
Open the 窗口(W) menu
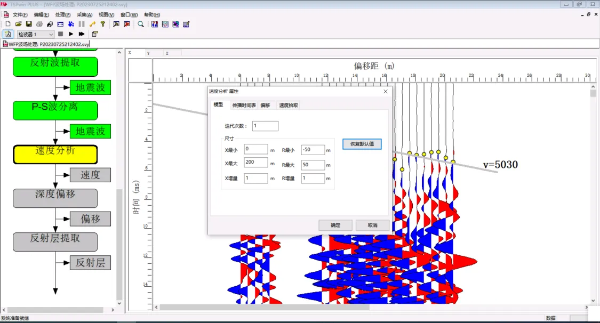coord(129,14)
